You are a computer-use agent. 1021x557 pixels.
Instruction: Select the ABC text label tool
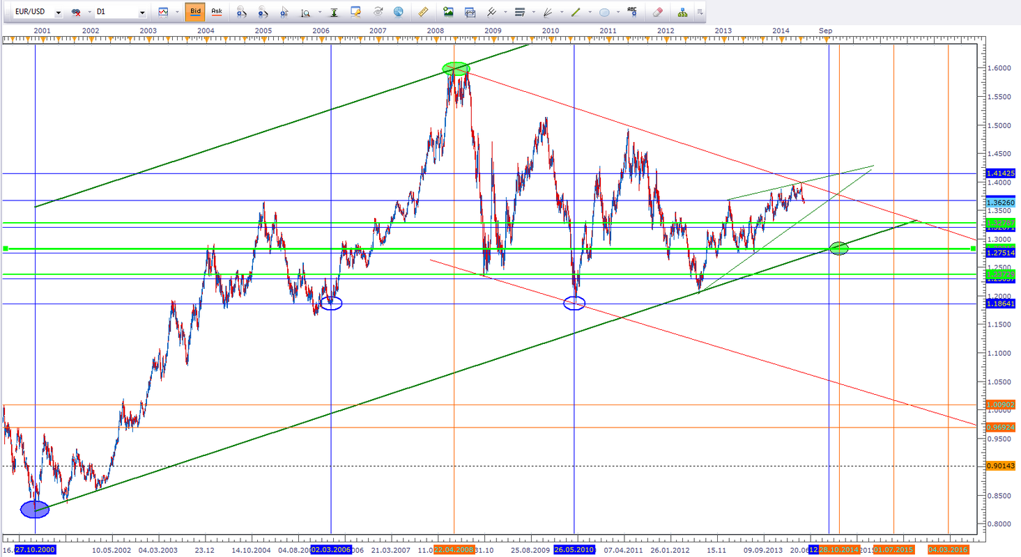coord(632,12)
